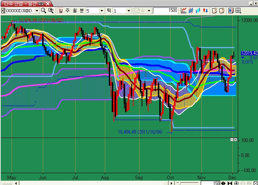The width and height of the screenshot is (258, 185).
Task: Switch to the daily (일) period
Action: click(60, 11)
